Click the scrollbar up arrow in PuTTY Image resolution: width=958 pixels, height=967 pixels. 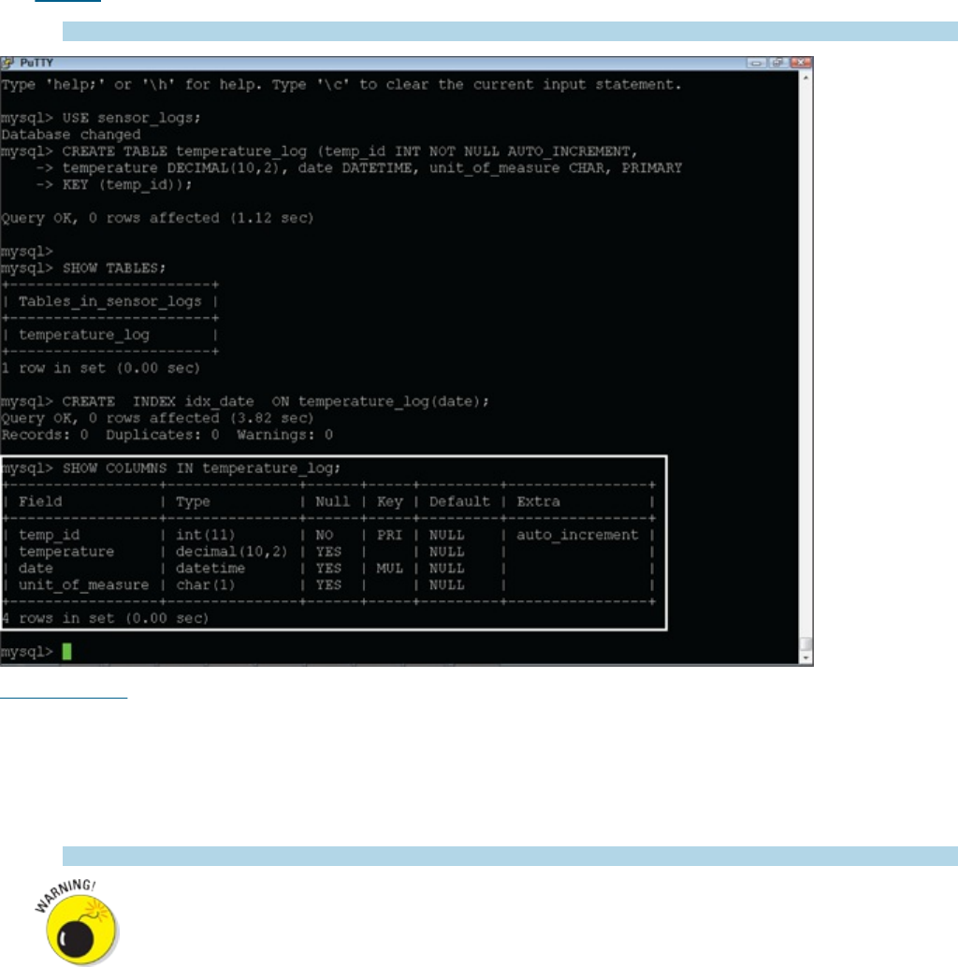coord(806,79)
